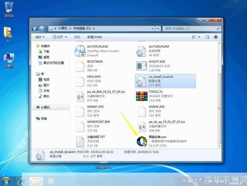
Task: Click 本地磁盘 (D:) in the address breadcrumb
Action: 82,28
